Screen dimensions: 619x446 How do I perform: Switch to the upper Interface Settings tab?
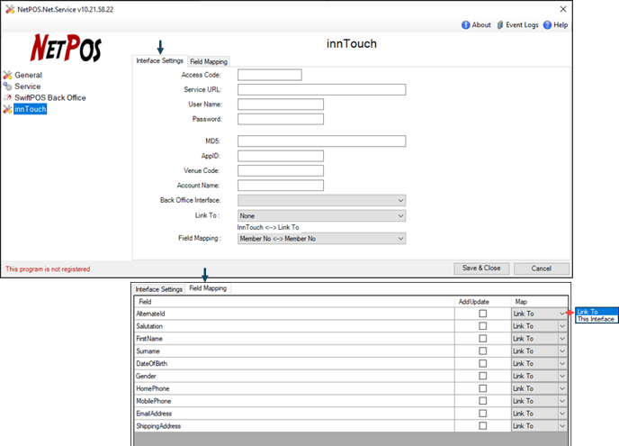pos(159,60)
